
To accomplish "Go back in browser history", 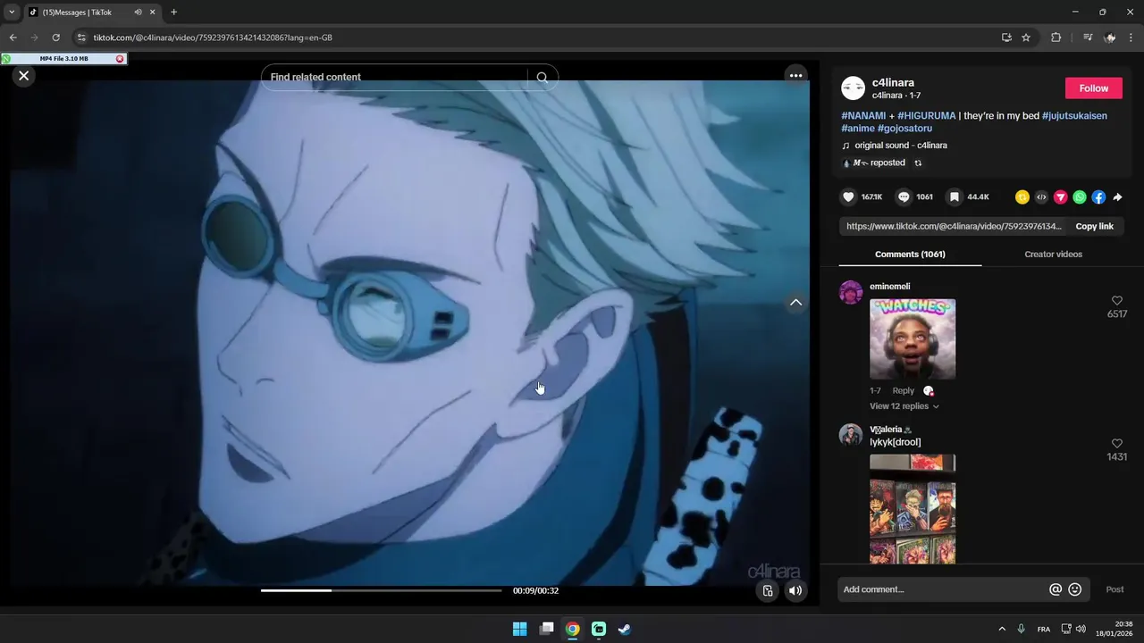I will tap(13, 38).
